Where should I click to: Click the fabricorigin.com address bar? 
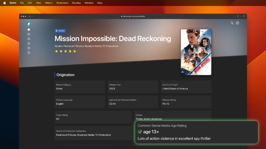click(133, 16)
